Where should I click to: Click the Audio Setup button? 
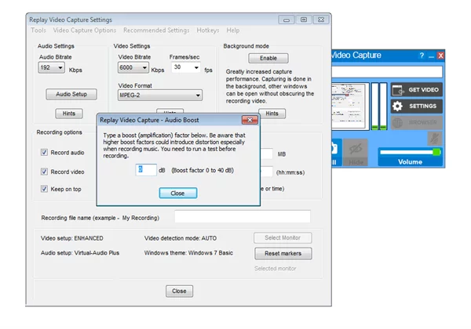[x=71, y=95]
